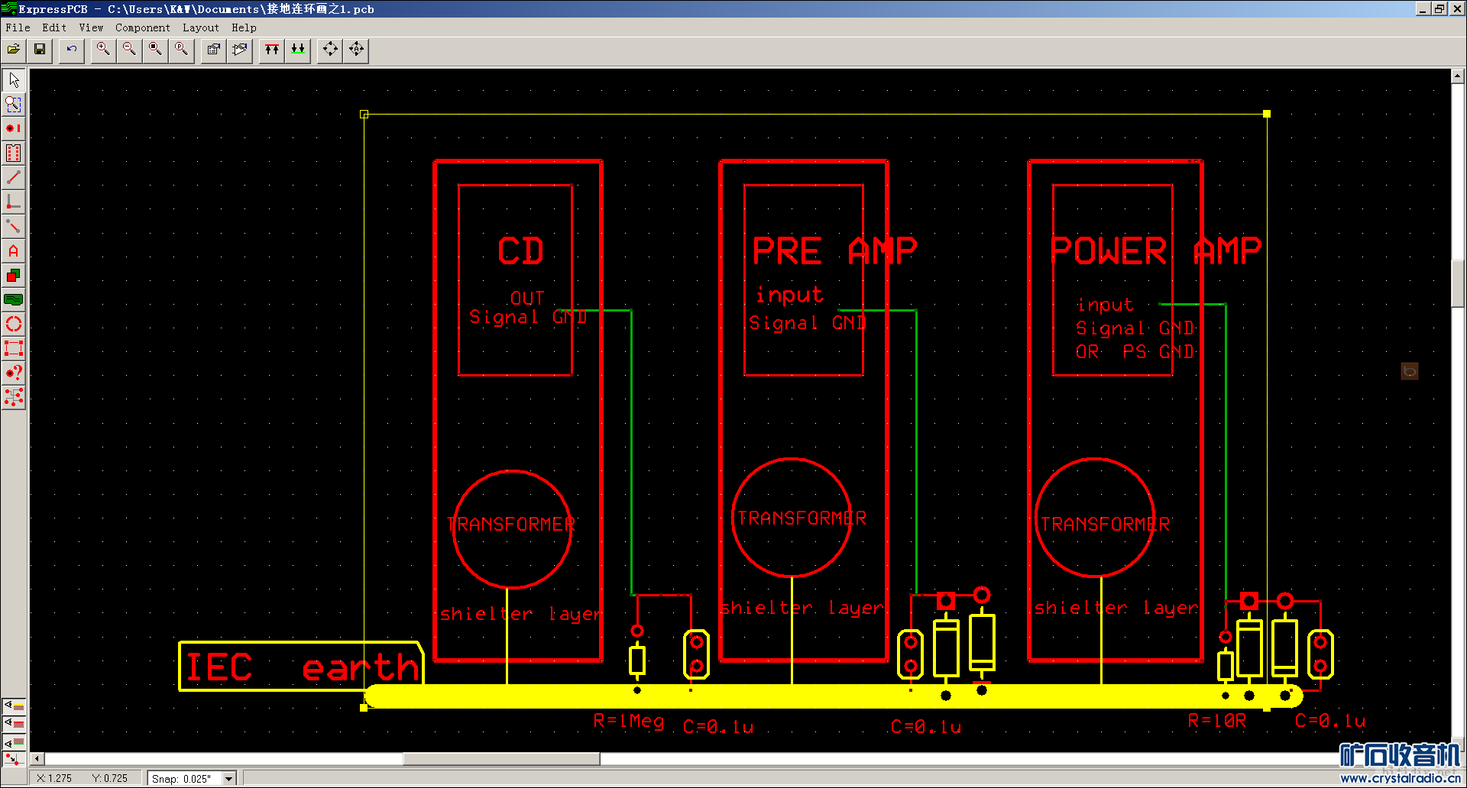1467x788 pixels.
Task: Restore down the ExpressPCB window
Action: coord(1439,9)
